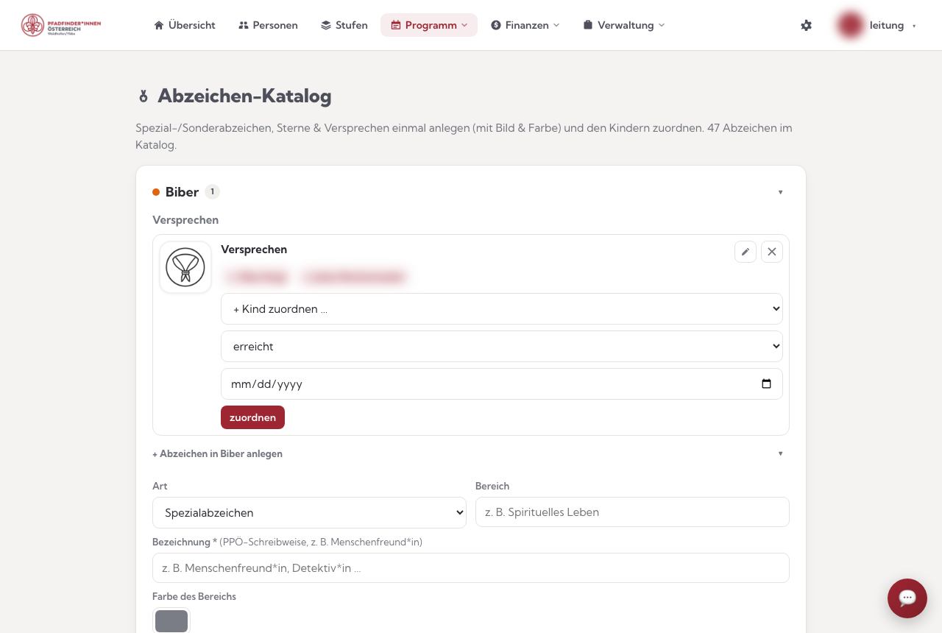Screen dimensions: 942x633
Task: Click the medal icon beside Abzeichen-Katalog
Action: point(144,96)
